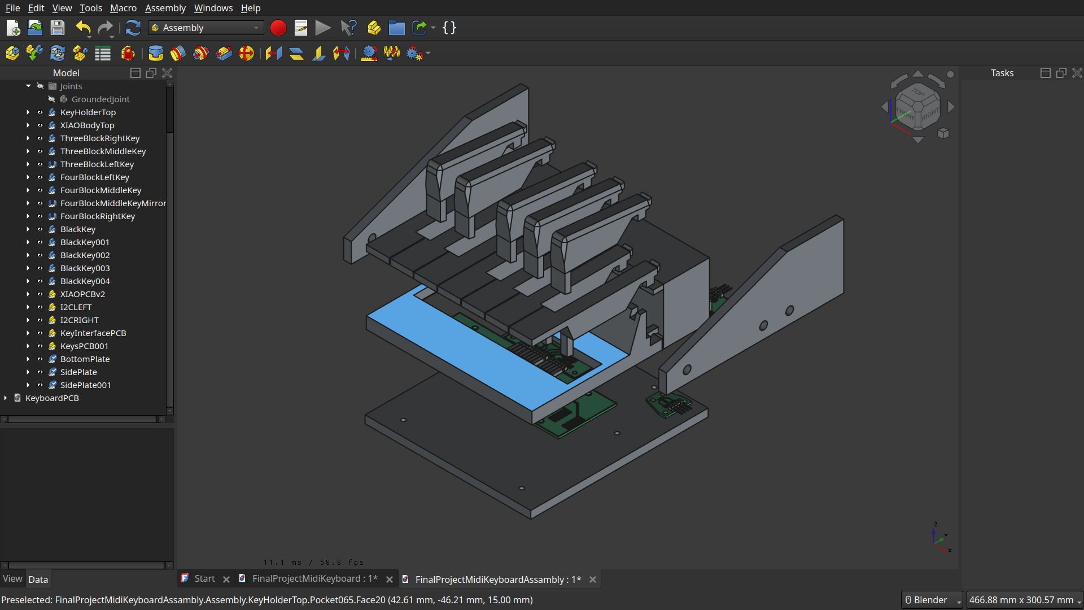Viewport: 1084px width, 610px height.
Task: Activate the What's This help cursor
Action: (x=349, y=28)
